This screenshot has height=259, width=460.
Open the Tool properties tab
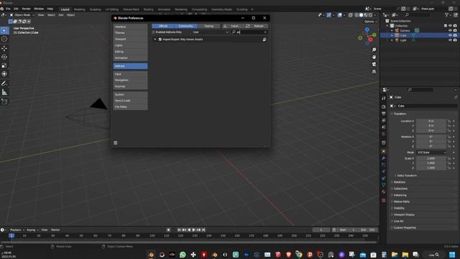(x=384, y=99)
